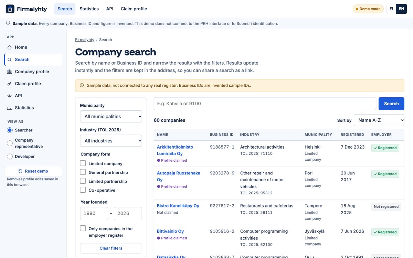Click Business ID 9188577-1
The image size is (413, 258).
(x=222, y=147)
